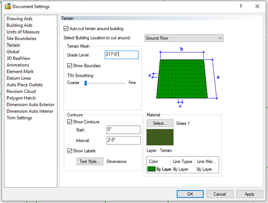Viewport: 268px width, 203px height.
Task: Toggle the Show Labels checkbox
Action: click(70, 151)
